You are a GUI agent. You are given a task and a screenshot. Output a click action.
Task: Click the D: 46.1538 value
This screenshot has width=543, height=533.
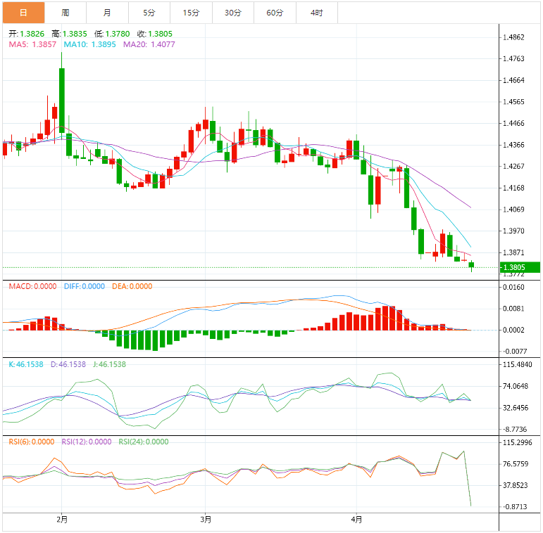coord(68,365)
